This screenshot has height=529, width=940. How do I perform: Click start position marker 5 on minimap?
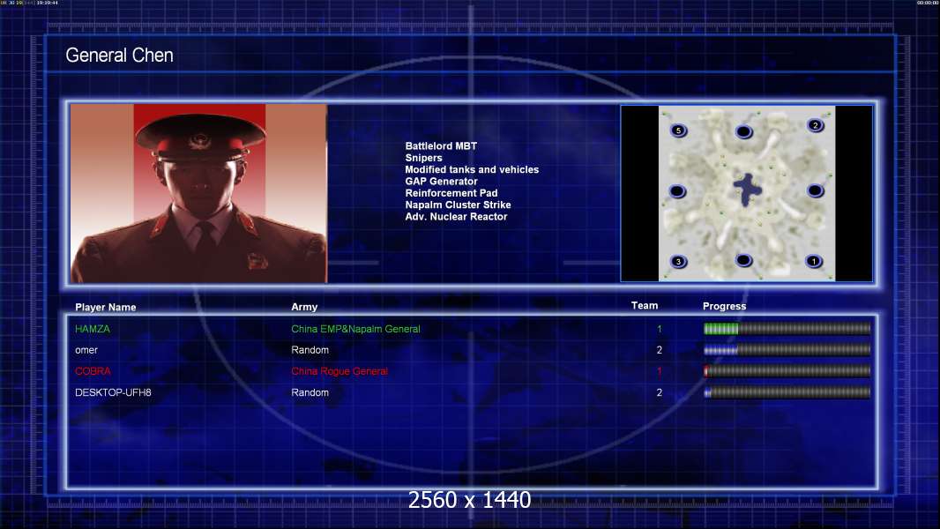point(678,130)
